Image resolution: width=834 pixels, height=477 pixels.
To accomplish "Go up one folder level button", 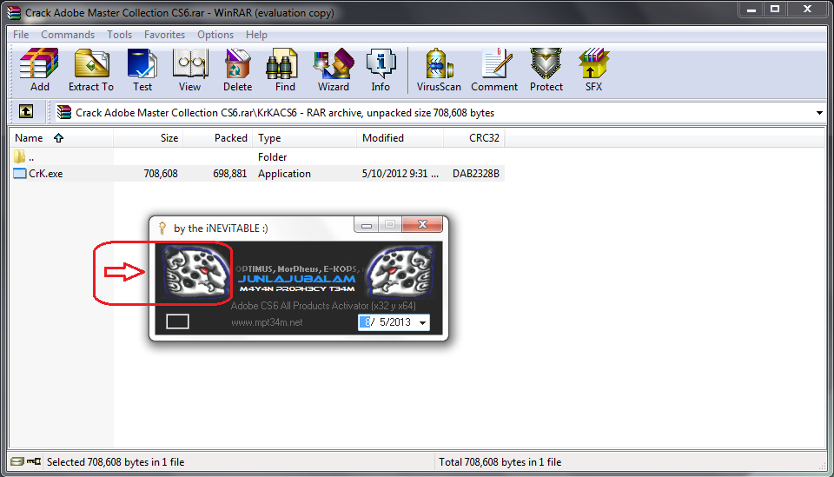I will click(x=26, y=111).
